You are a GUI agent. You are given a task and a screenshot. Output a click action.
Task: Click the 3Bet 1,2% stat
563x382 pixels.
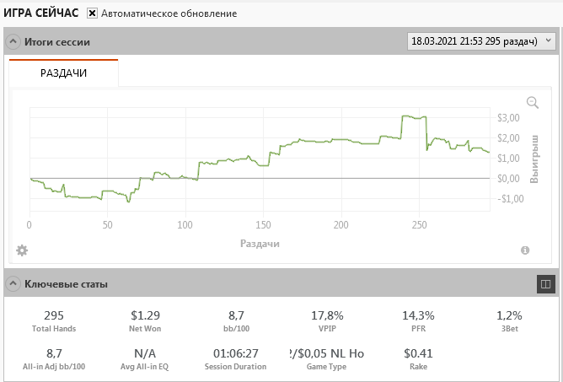click(x=509, y=315)
